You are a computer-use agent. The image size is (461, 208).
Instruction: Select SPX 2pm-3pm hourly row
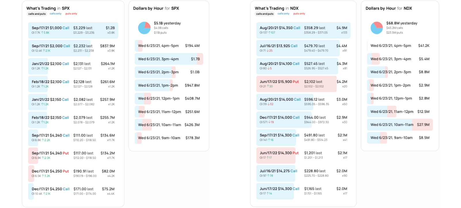(x=169, y=72)
